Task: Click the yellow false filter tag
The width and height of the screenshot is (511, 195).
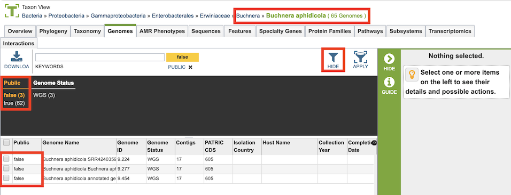Action: point(182,57)
